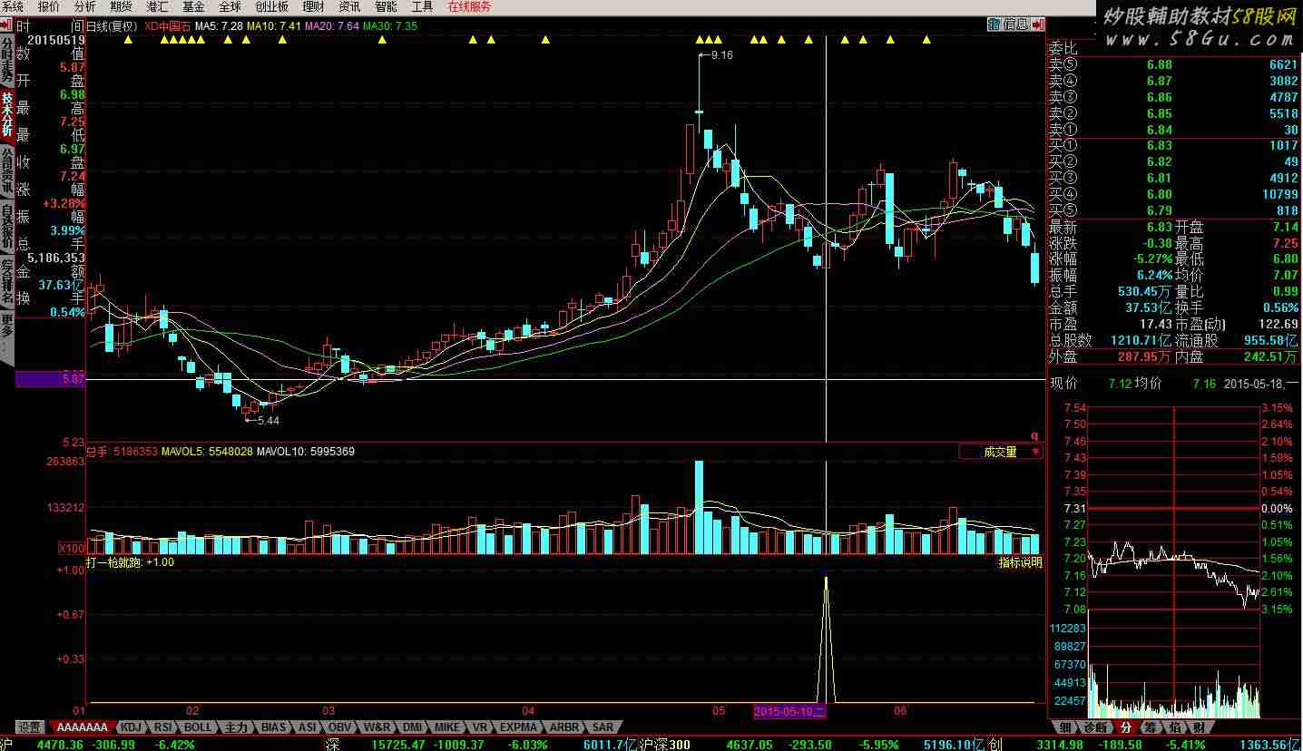This screenshot has width=1303, height=751.
Task: Open the 自选报价 side tab
Action: pos(6,227)
